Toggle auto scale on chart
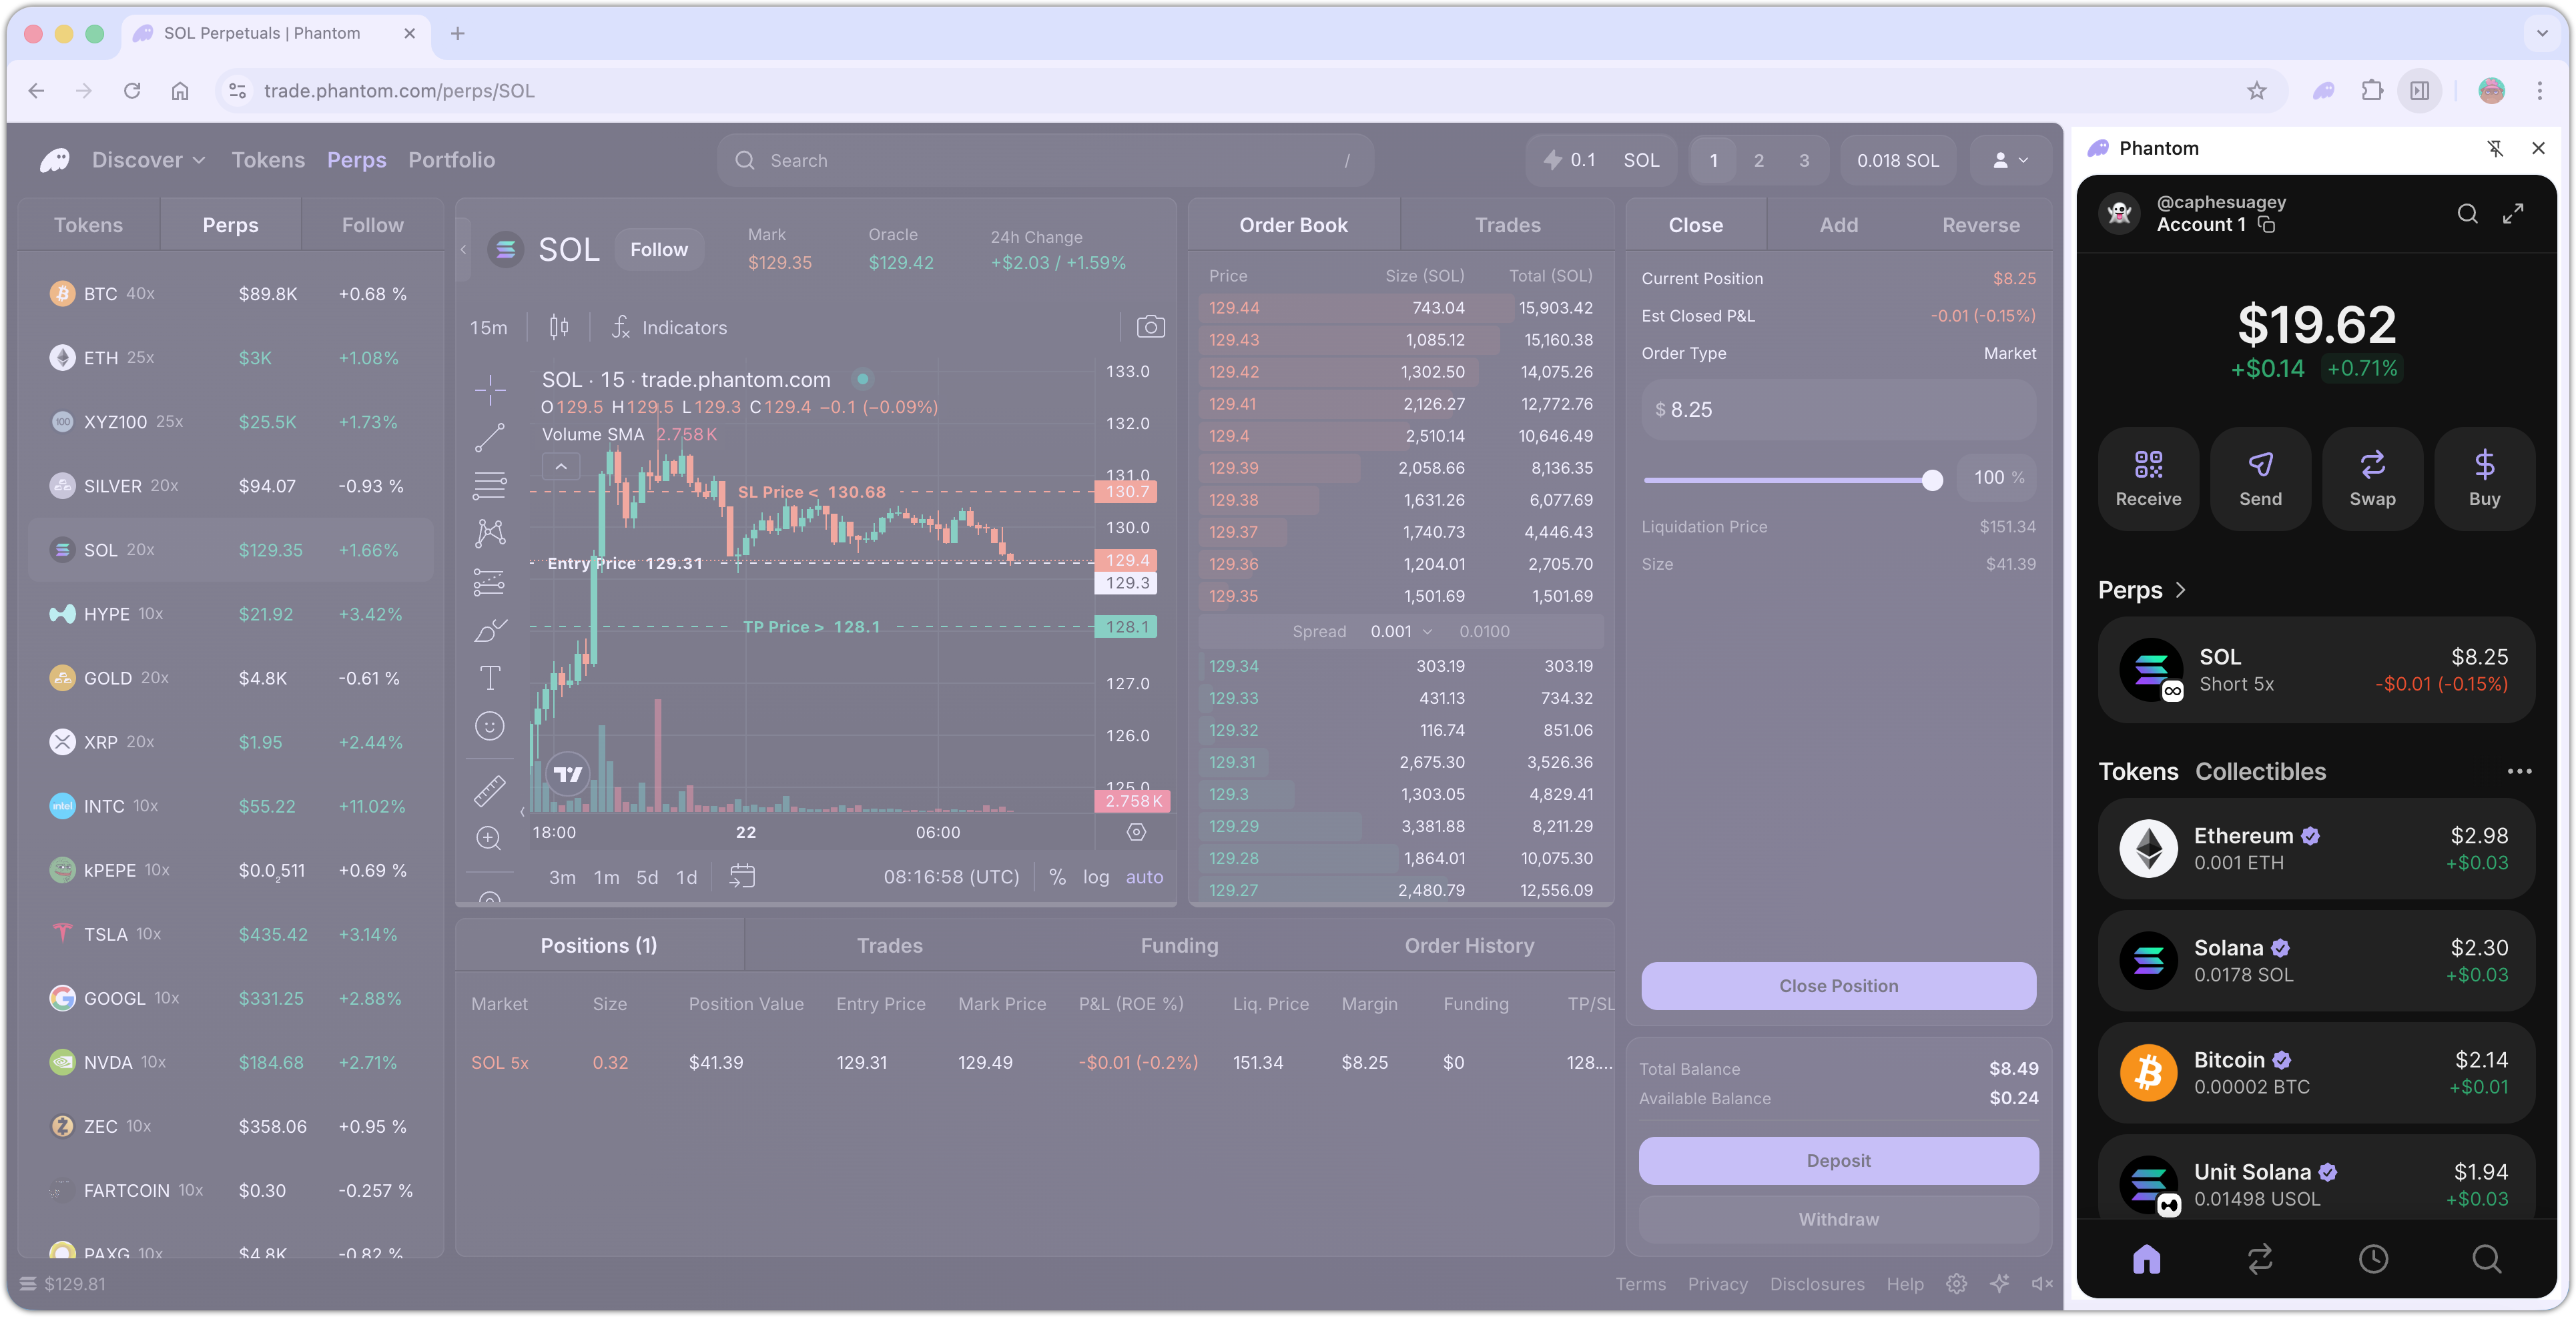The height and width of the screenshot is (1317, 2576). (x=1144, y=877)
